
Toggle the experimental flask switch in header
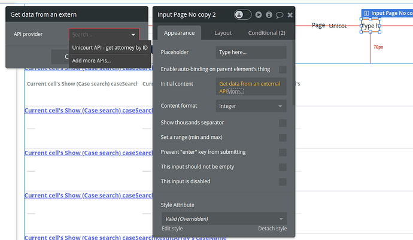pyautogui.click(x=242, y=14)
